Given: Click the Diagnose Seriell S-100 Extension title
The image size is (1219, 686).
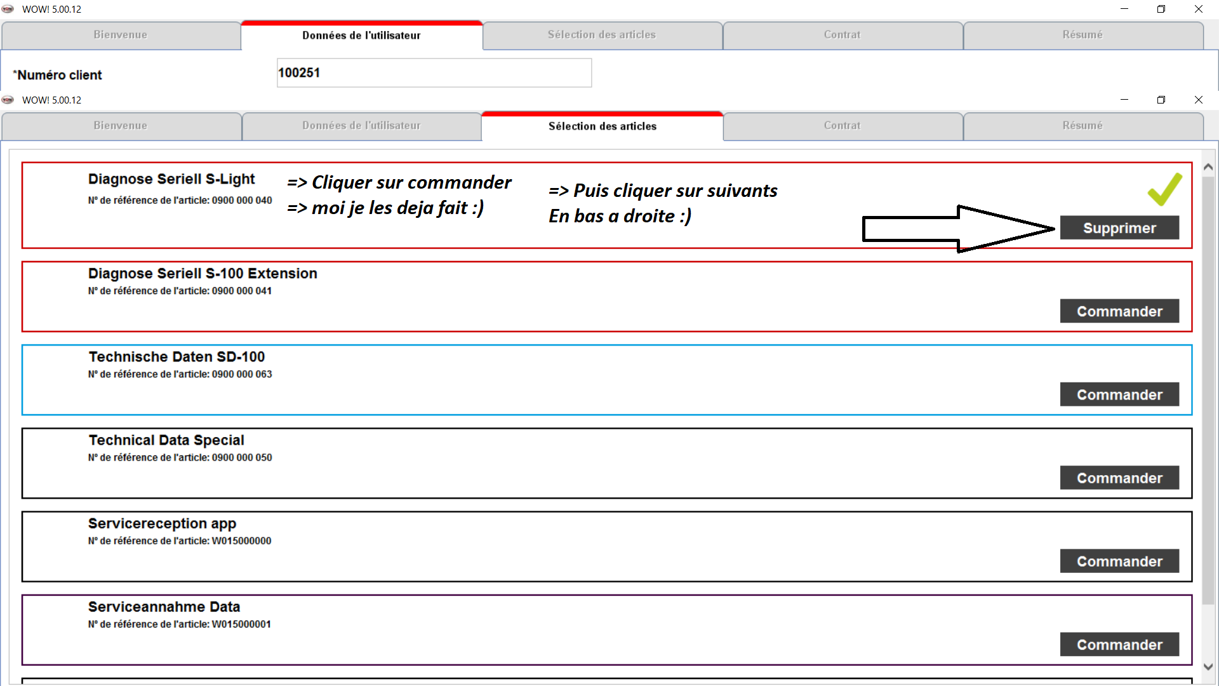Looking at the screenshot, I should click(203, 273).
